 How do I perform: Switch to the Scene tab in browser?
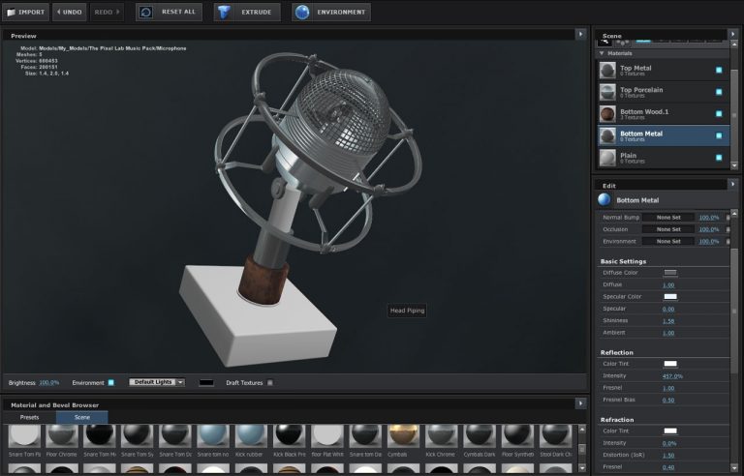click(82, 417)
